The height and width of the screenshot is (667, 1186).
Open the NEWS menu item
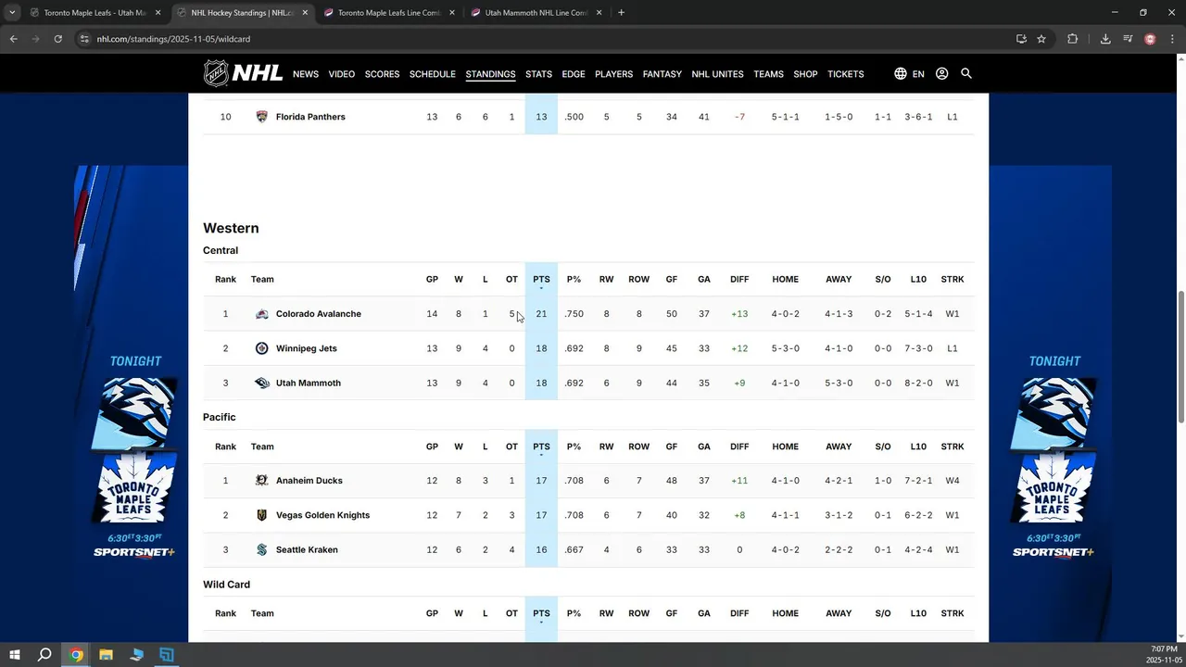point(306,74)
